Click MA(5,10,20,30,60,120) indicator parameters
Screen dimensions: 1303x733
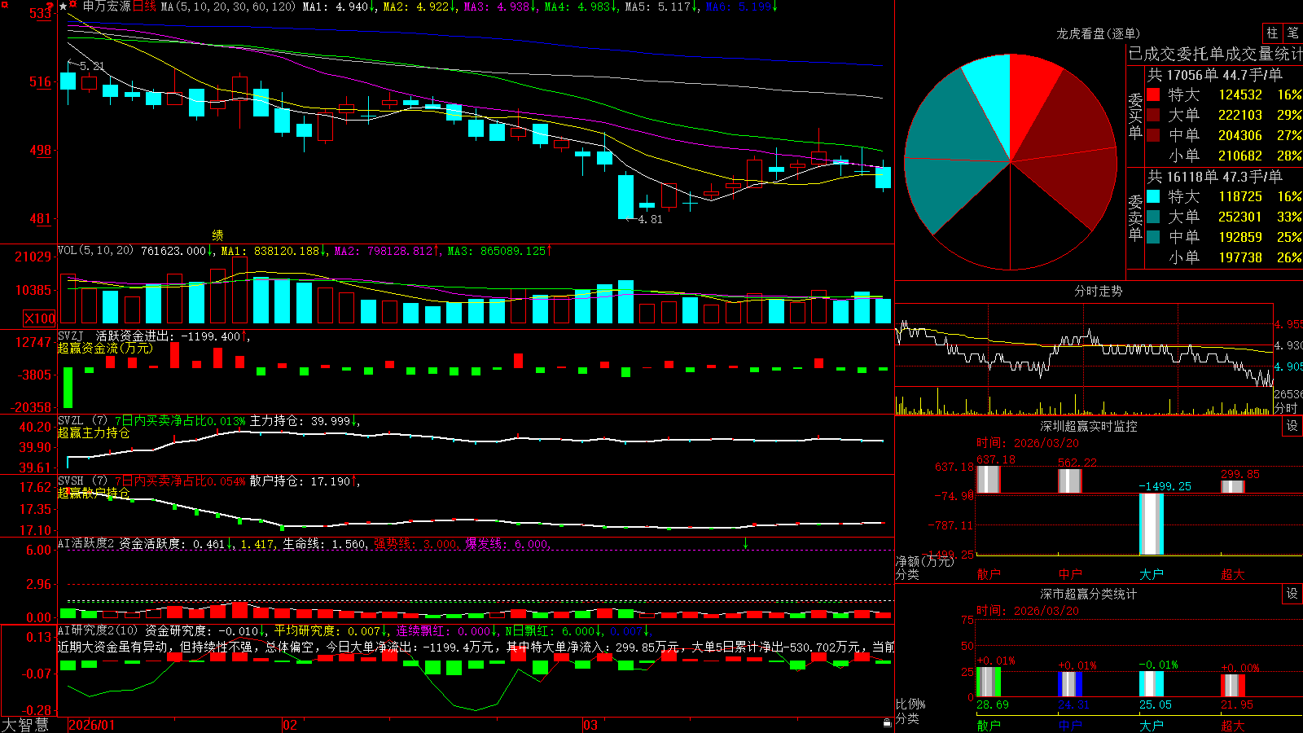click(x=229, y=7)
